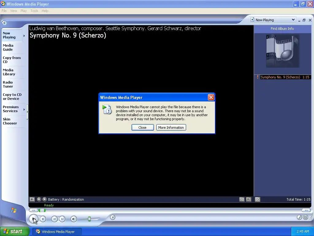
Task: Switch to skin mode icon
Action: point(306,217)
